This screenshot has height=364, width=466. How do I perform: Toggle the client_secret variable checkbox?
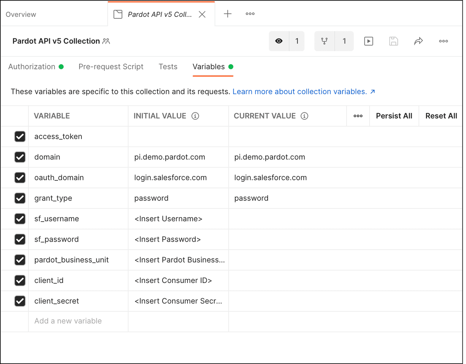[20, 301]
